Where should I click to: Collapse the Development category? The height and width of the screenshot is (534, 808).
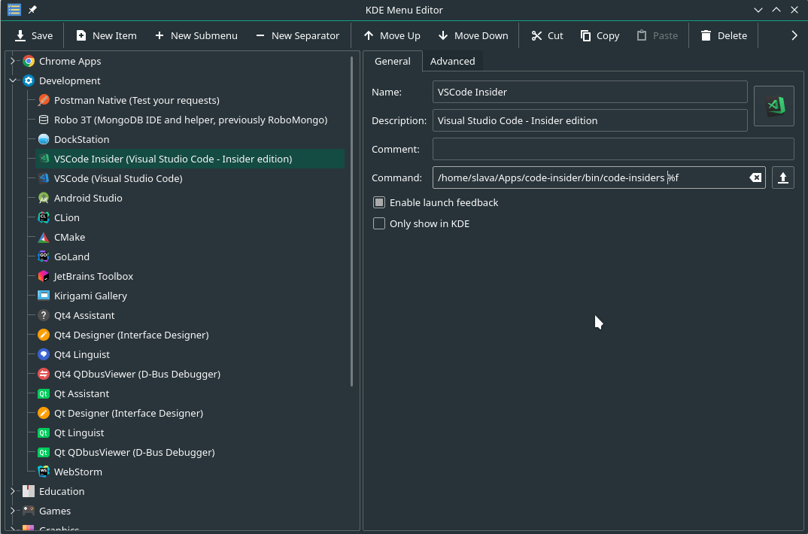13,80
